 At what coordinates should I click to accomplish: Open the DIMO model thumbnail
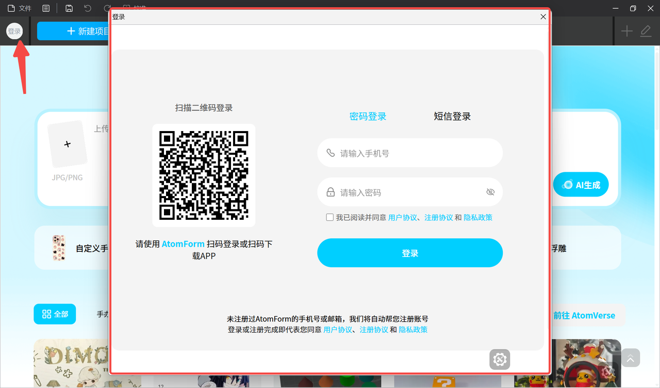72,363
